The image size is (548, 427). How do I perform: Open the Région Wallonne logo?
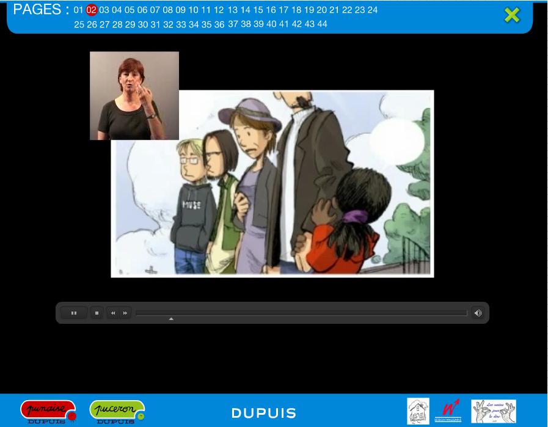(448, 411)
